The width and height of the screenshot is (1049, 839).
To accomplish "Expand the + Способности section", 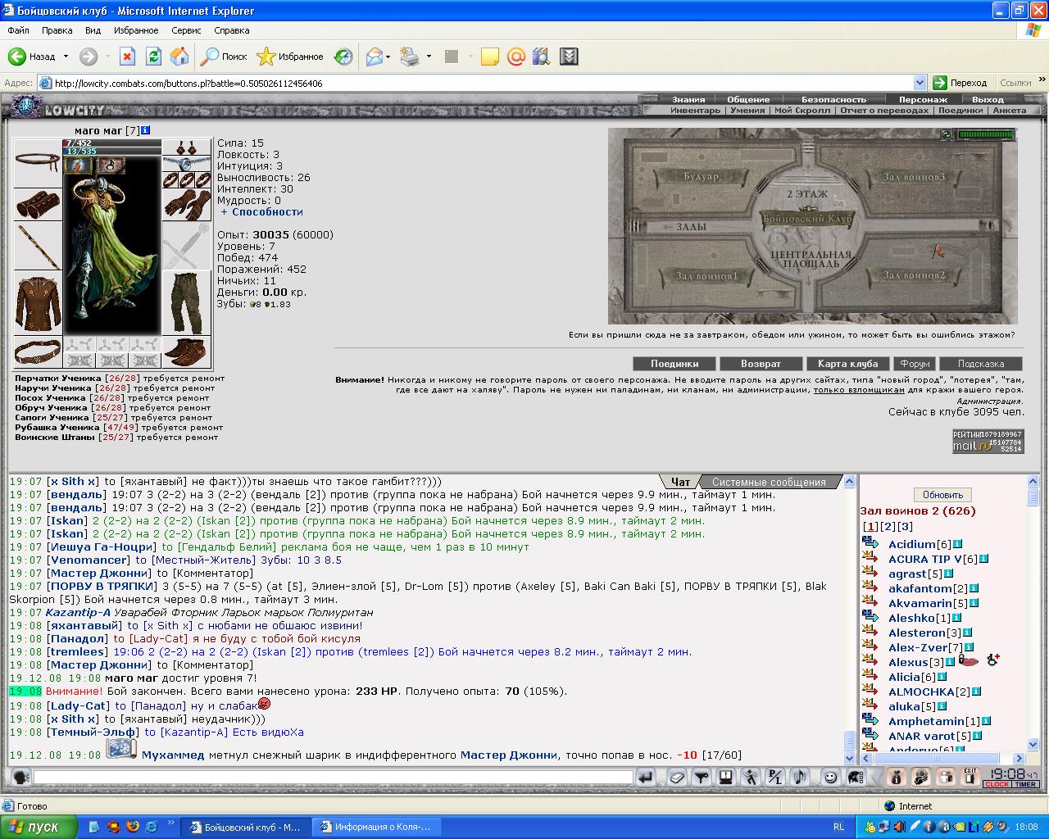I will coord(261,211).
